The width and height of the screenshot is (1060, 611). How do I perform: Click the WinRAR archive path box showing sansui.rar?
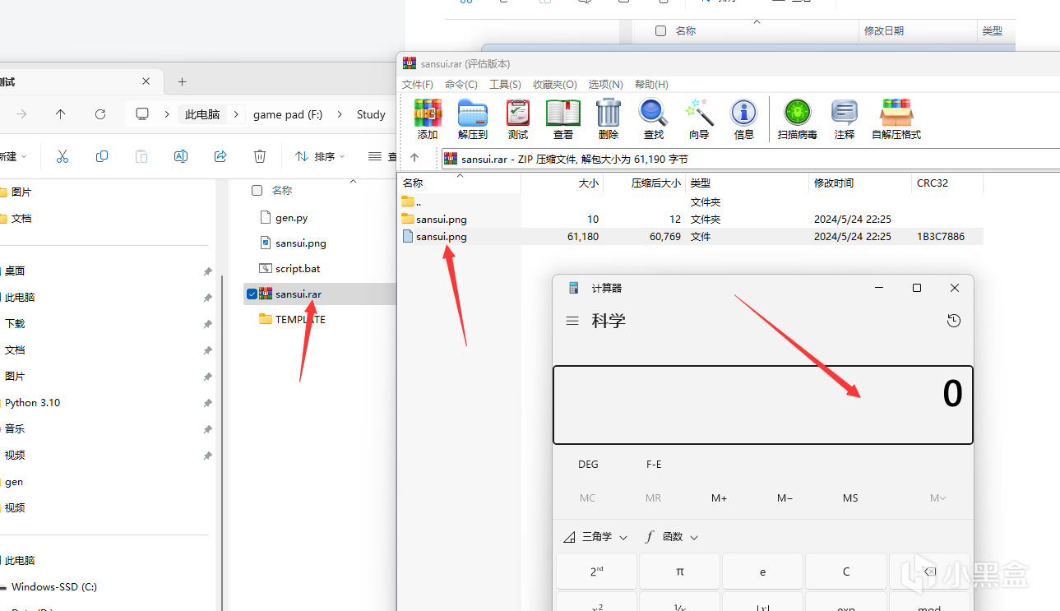(x=750, y=159)
